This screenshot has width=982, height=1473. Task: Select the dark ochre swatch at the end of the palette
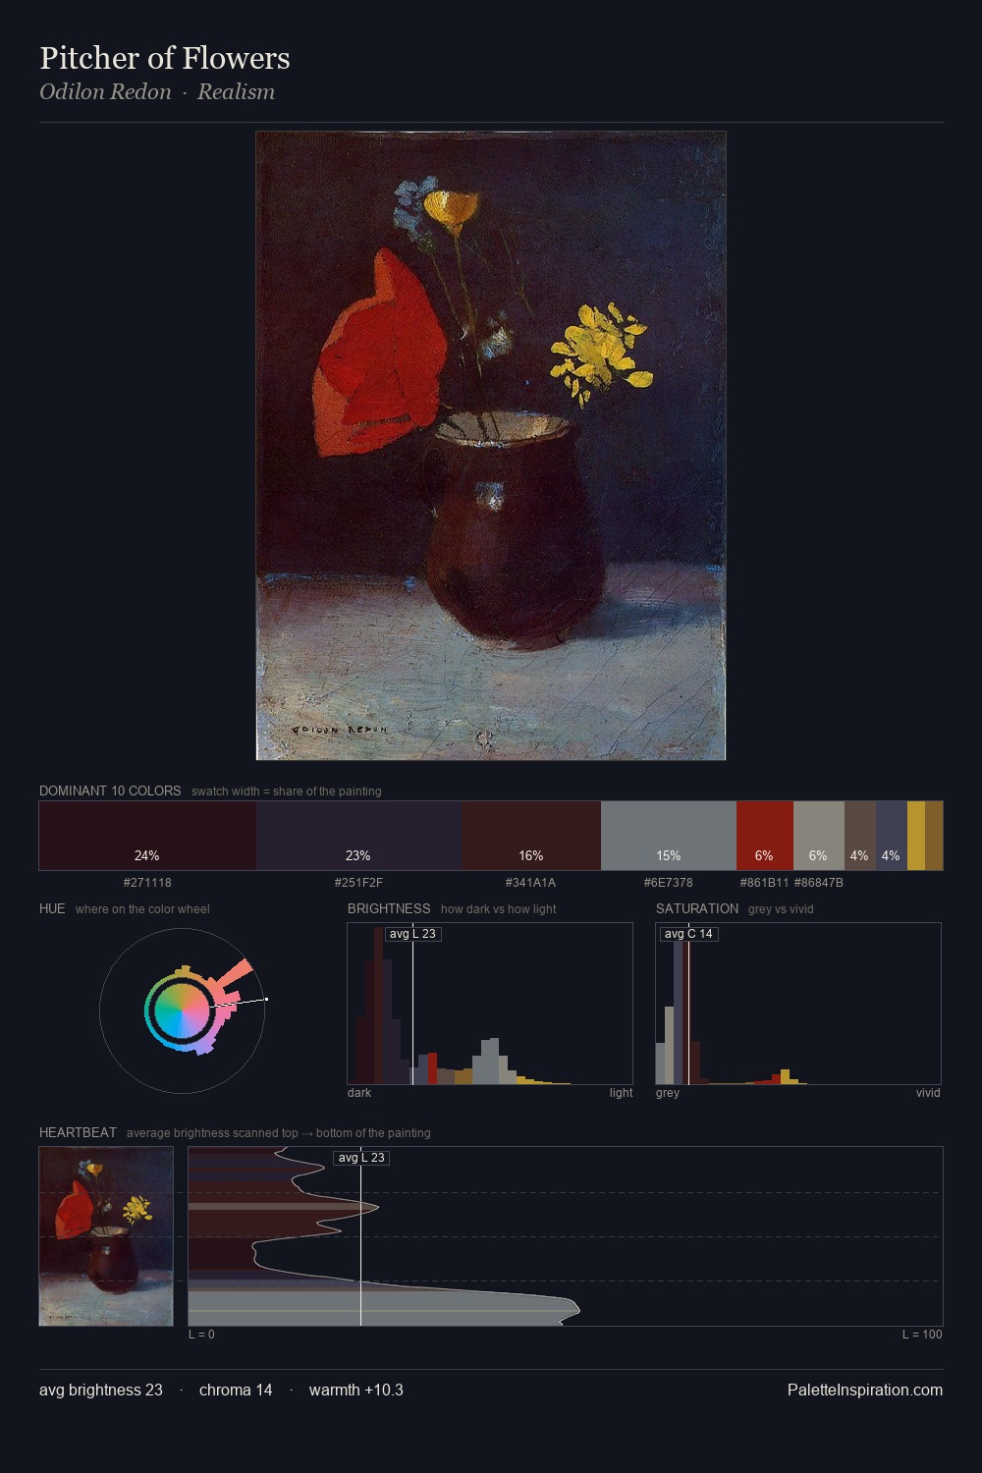tap(934, 836)
